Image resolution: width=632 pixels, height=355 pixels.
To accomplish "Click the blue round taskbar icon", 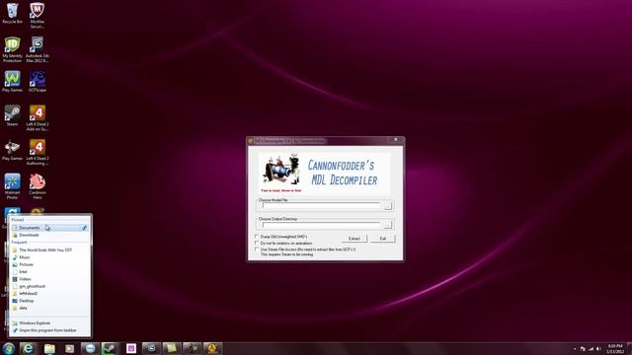I will (90, 348).
